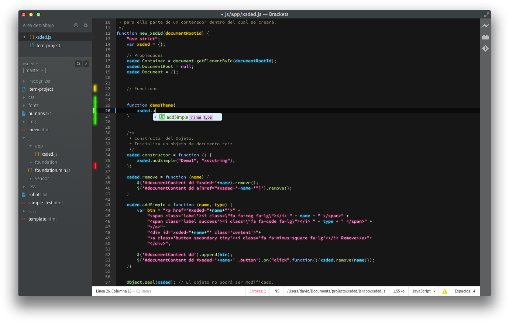Screen dimensions: 509x322
Task: Open sample_test.html from project tree
Action: coord(45,203)
